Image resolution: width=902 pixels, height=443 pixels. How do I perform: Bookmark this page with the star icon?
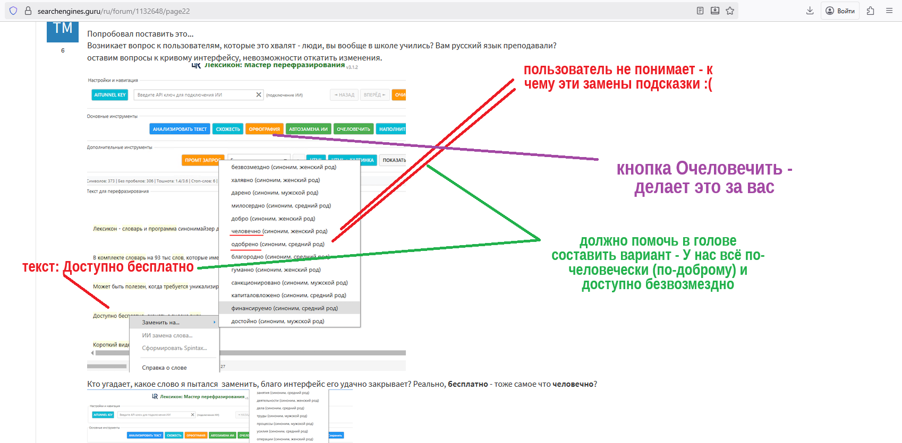click(x=730, y=11)
